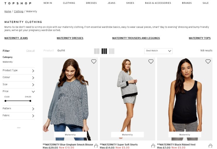Expand the Product Type filter

[x=18, y=71]
